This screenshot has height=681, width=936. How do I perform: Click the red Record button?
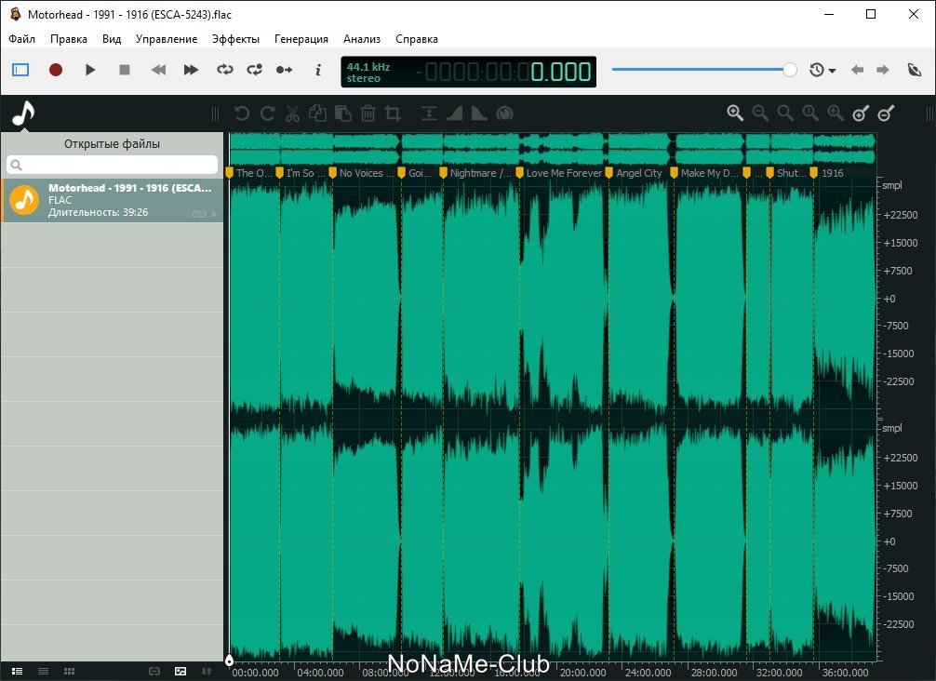(x=56, y=70)
